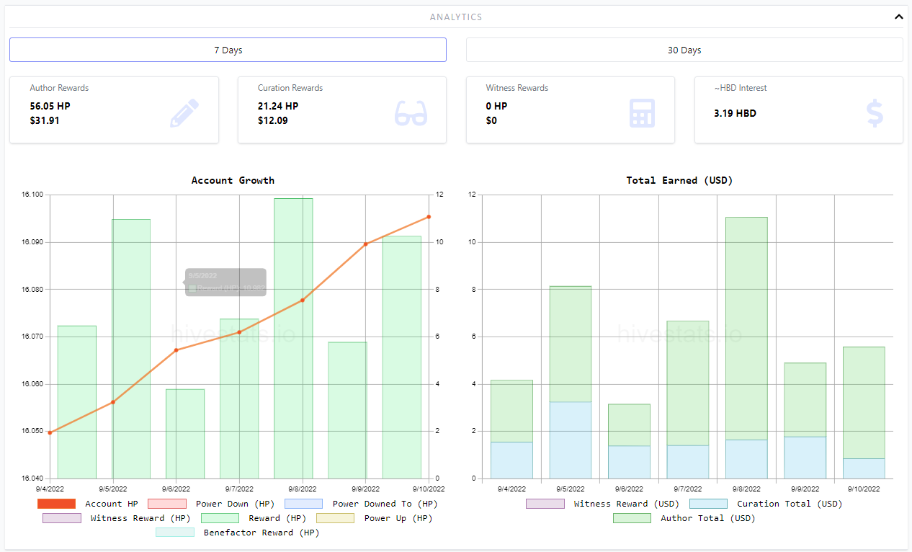This screenshot has width=912, height=552.
Task: Hide the Author Total (USD) series
Action: (x=684, y=518)
